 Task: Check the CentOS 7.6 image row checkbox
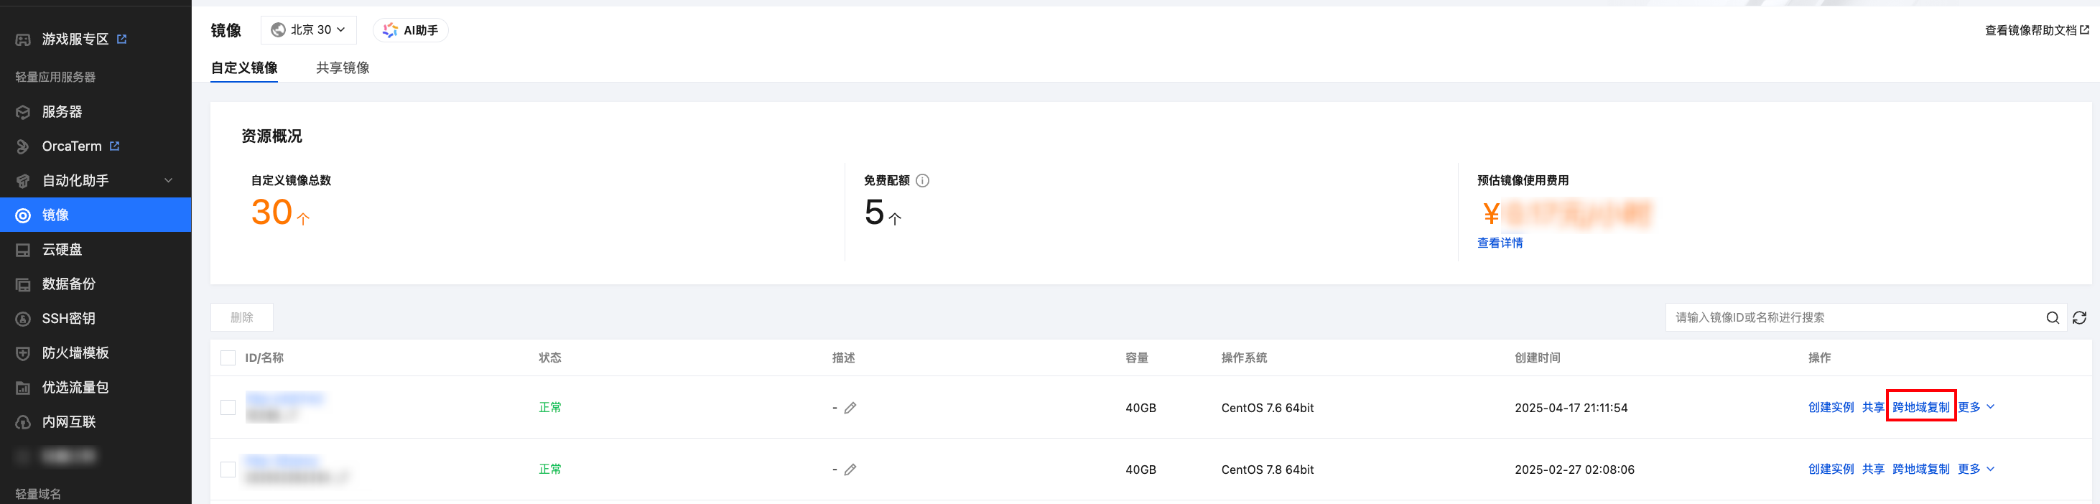[228, 407]
